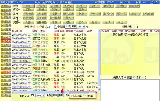Select the 製程機具 tracking button
Image resolution: width=160 pixels, height=101 pixels.
point(42,23)
